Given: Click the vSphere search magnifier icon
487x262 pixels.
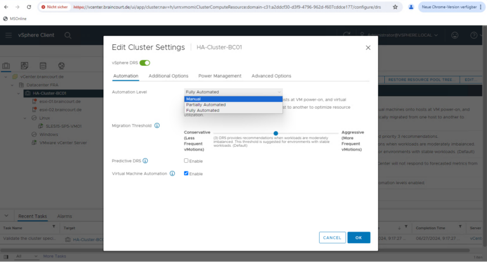Looking at the screenshot, I should (x=68, y=35).
